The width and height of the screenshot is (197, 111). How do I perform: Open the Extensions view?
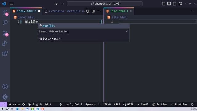5,53
